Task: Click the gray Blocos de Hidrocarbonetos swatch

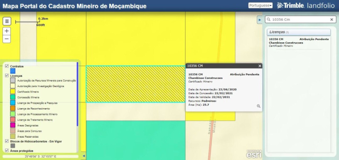Action: tap(13, 146)
